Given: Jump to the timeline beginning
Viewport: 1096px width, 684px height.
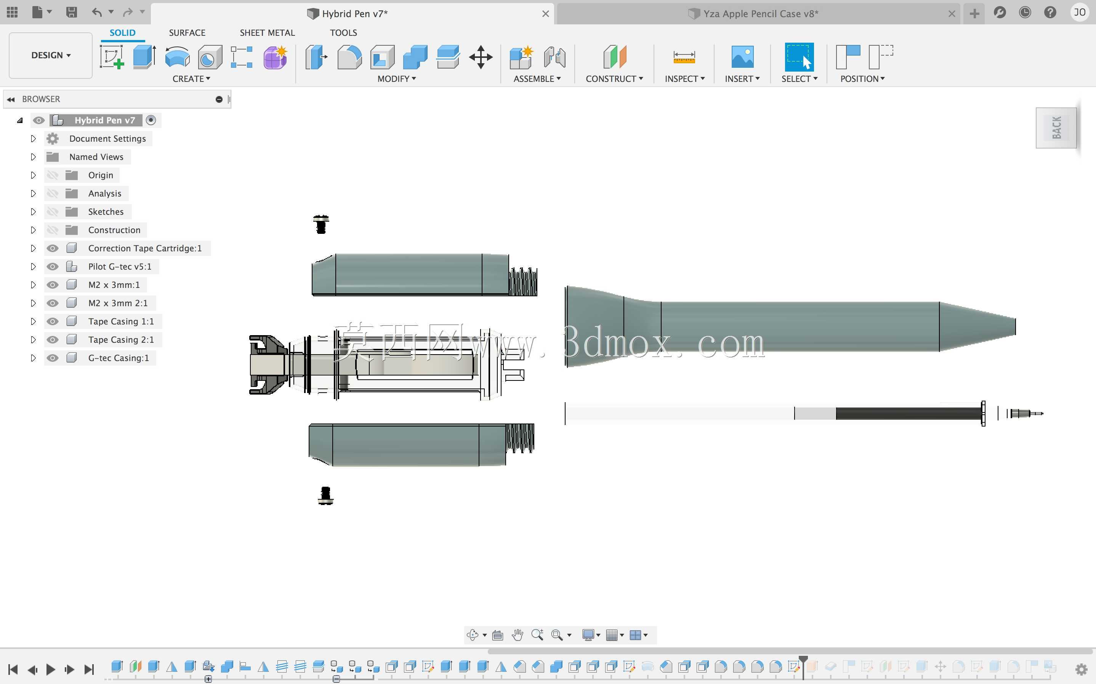Looking at the screenshot, I should point(13,669).
